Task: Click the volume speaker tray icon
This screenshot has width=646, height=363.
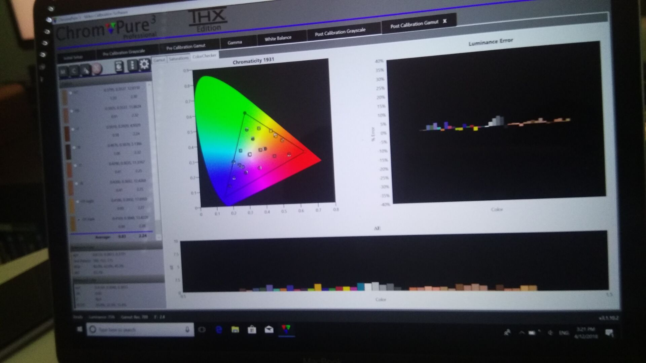Action: [x=550, y=333]
